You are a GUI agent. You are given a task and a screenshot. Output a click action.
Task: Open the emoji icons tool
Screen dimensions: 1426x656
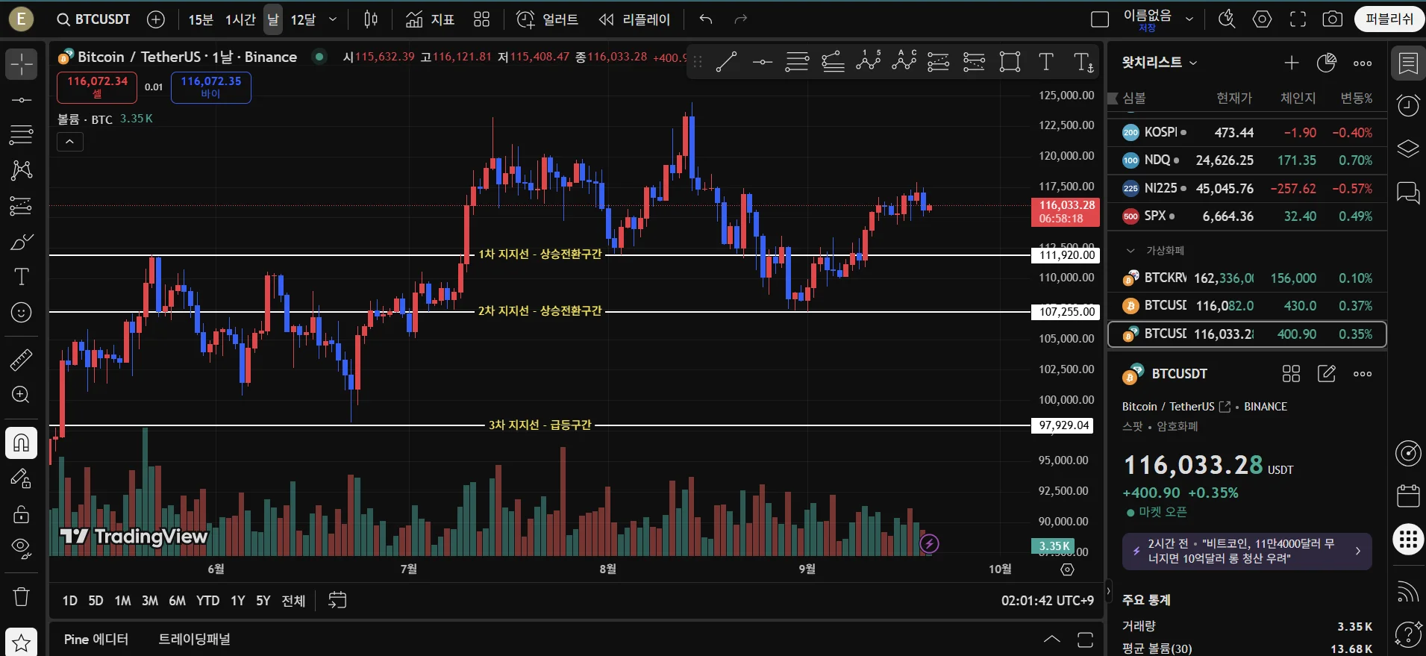[x=22, y=312]
